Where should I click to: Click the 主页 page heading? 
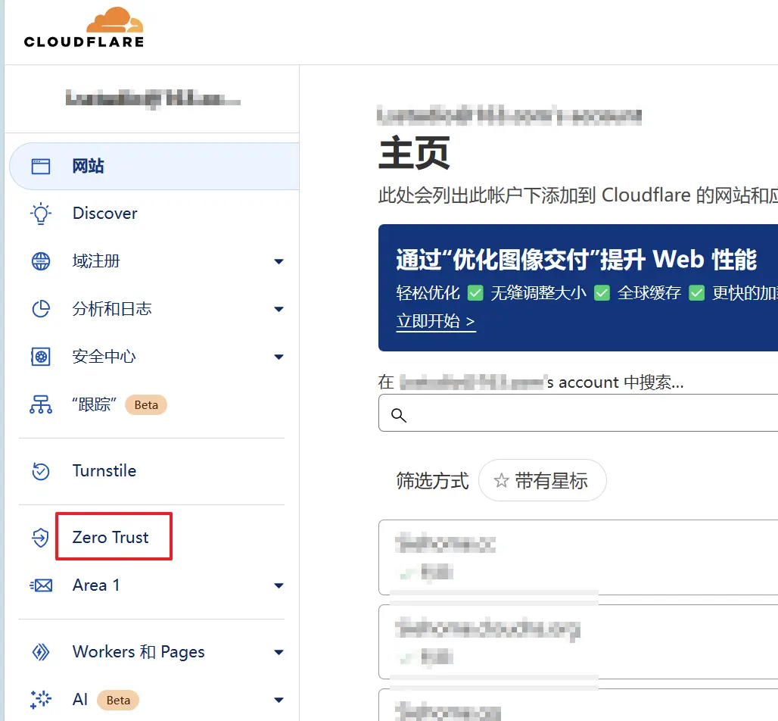click(x=414, y=153)
